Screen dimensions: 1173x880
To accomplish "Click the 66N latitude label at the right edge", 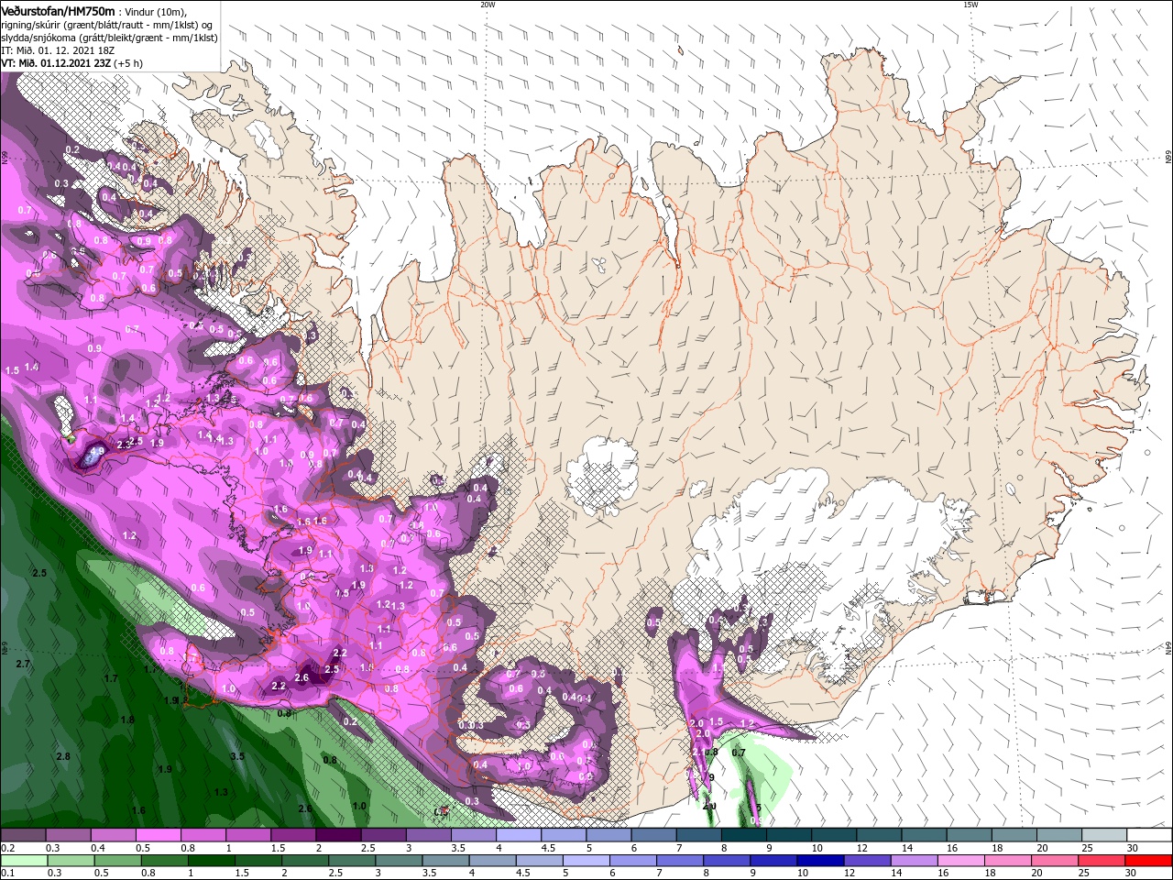I will point(1168,158).
